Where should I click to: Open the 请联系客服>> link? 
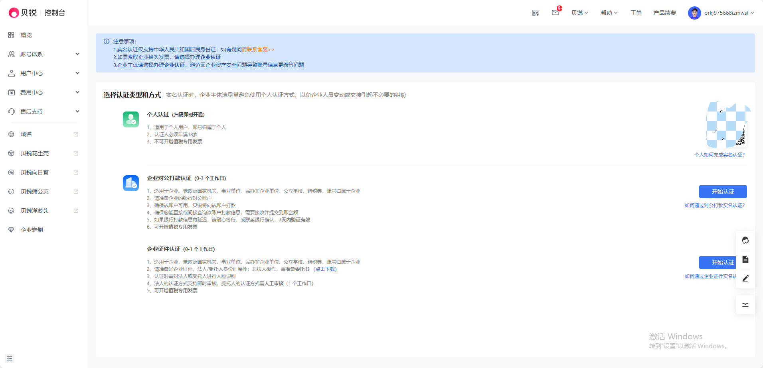pyautogui.click(x=258, y=49)
